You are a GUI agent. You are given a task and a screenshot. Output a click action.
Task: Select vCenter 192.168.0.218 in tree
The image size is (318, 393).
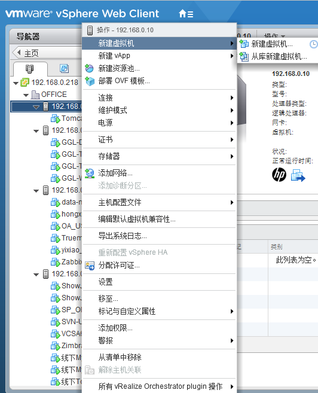(55, 83)
